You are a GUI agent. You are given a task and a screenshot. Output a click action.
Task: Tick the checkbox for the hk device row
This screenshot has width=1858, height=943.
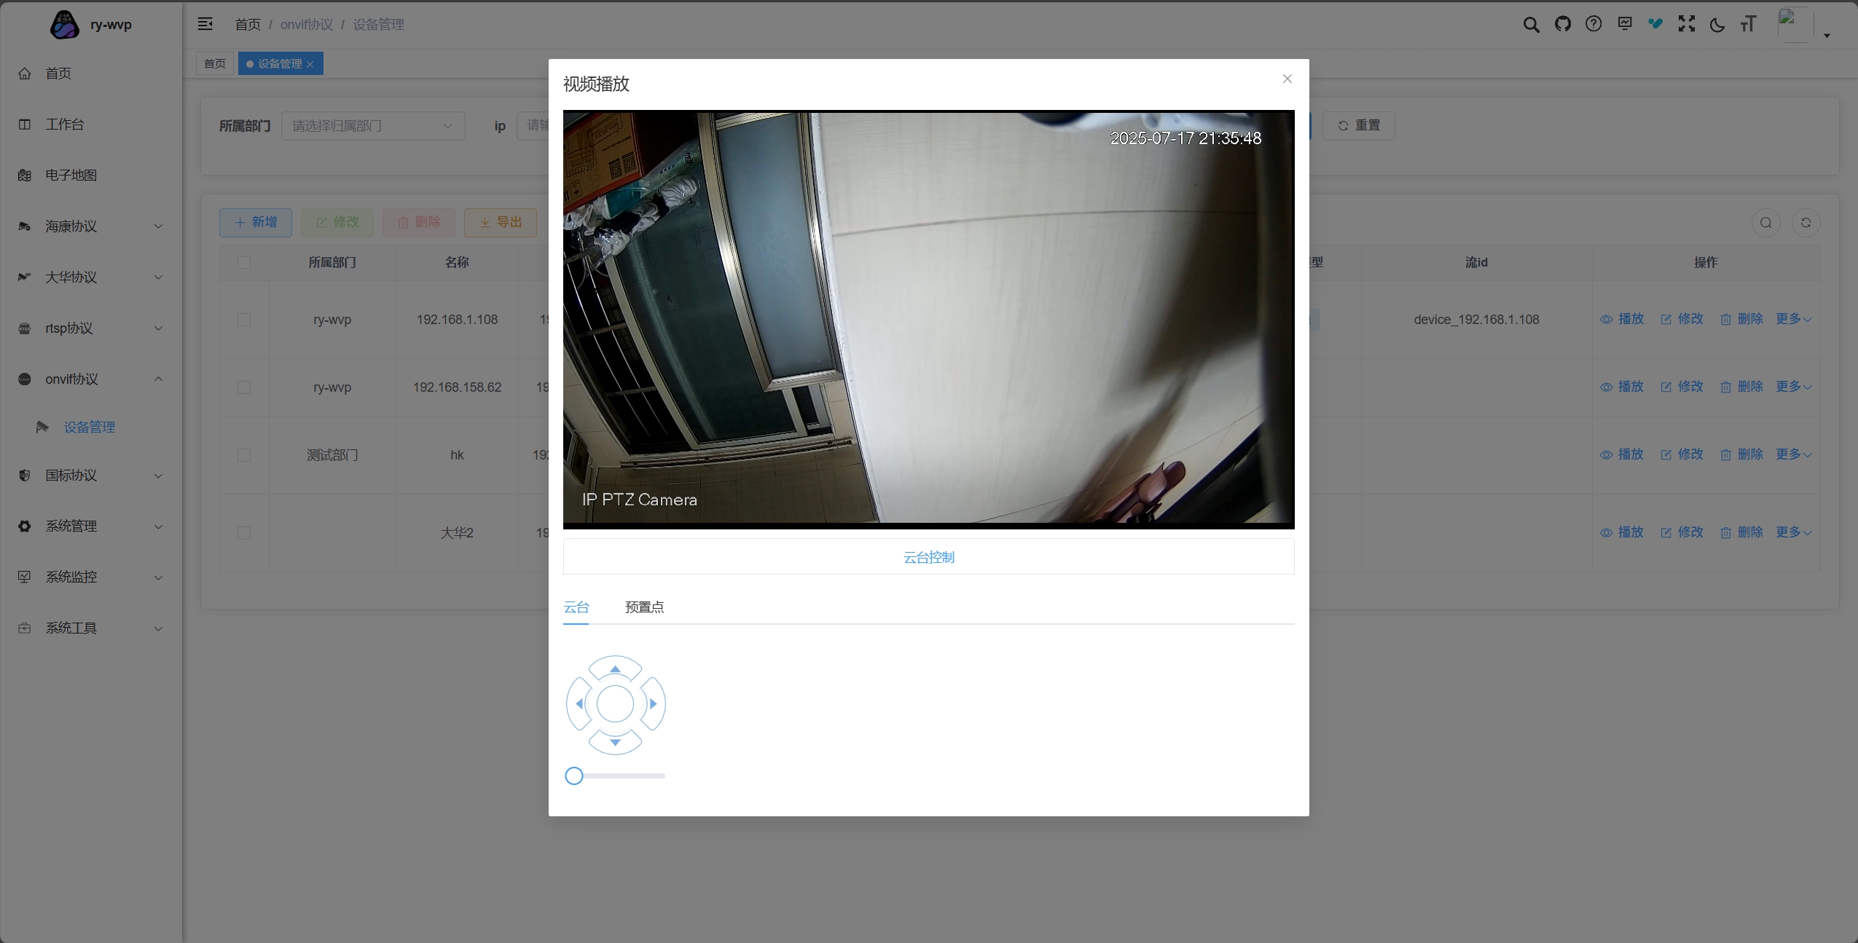[x=244, y=455]
